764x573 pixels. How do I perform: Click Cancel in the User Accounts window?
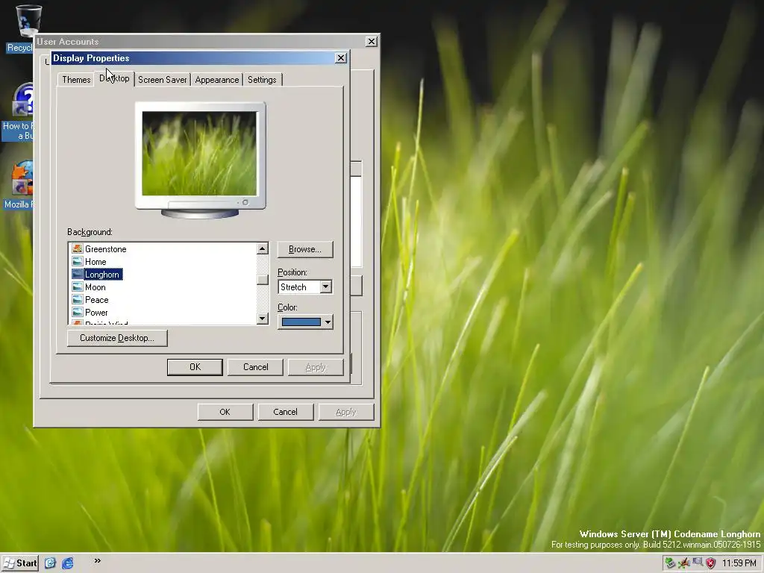click(286, 412)
